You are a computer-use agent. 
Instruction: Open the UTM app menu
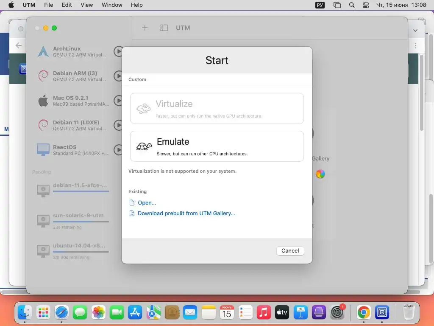pyautogui.click(x=29, y=5)
